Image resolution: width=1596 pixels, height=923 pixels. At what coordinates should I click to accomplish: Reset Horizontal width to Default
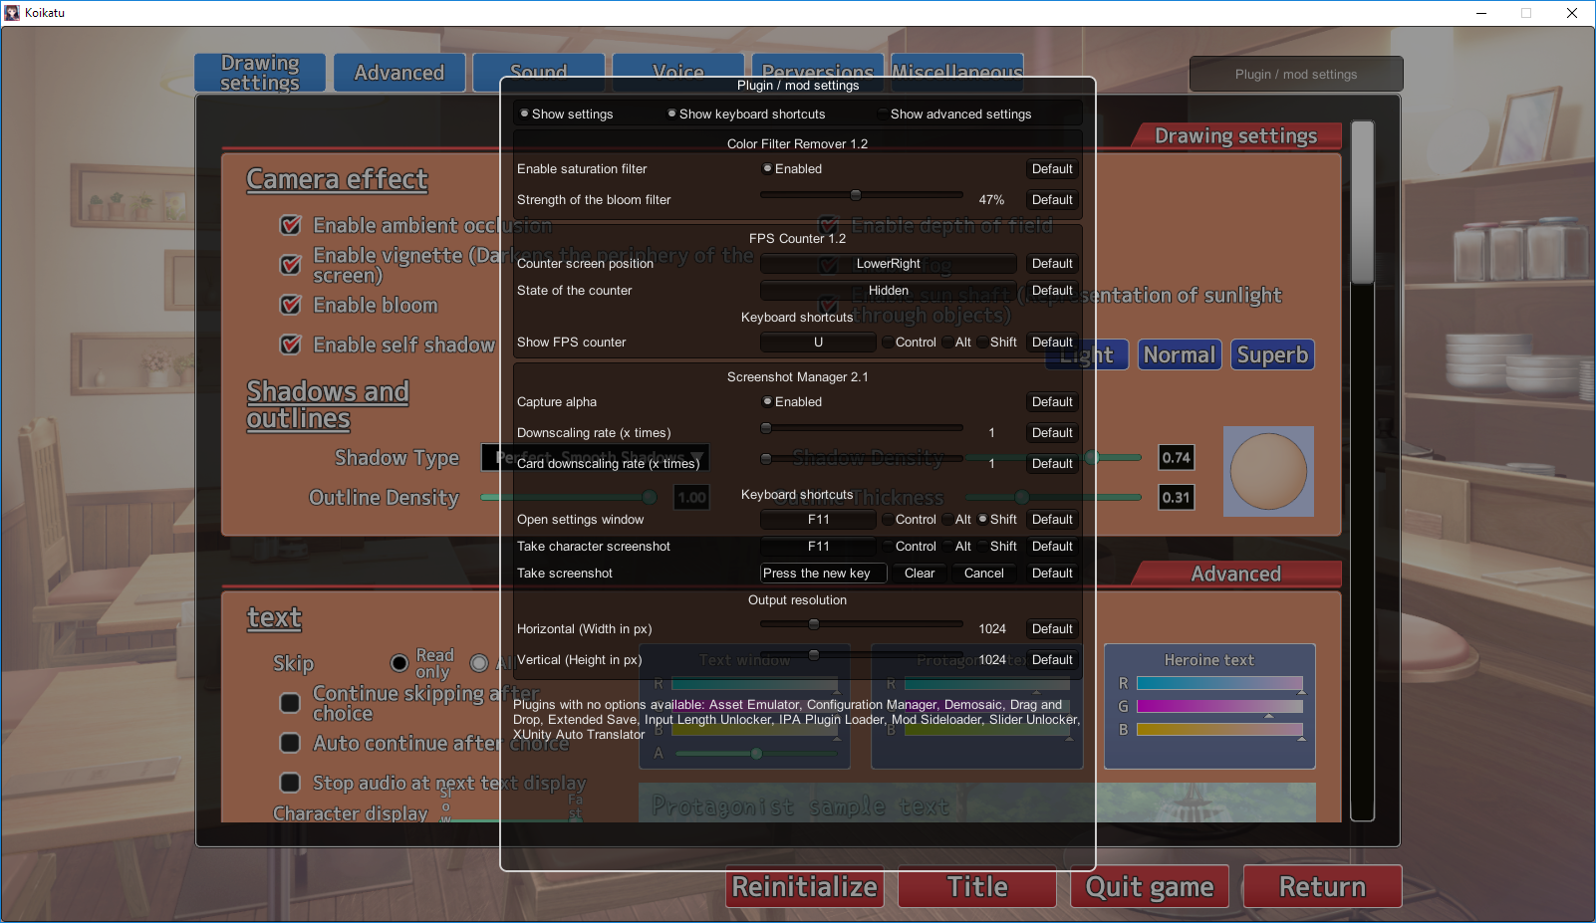1052,629
